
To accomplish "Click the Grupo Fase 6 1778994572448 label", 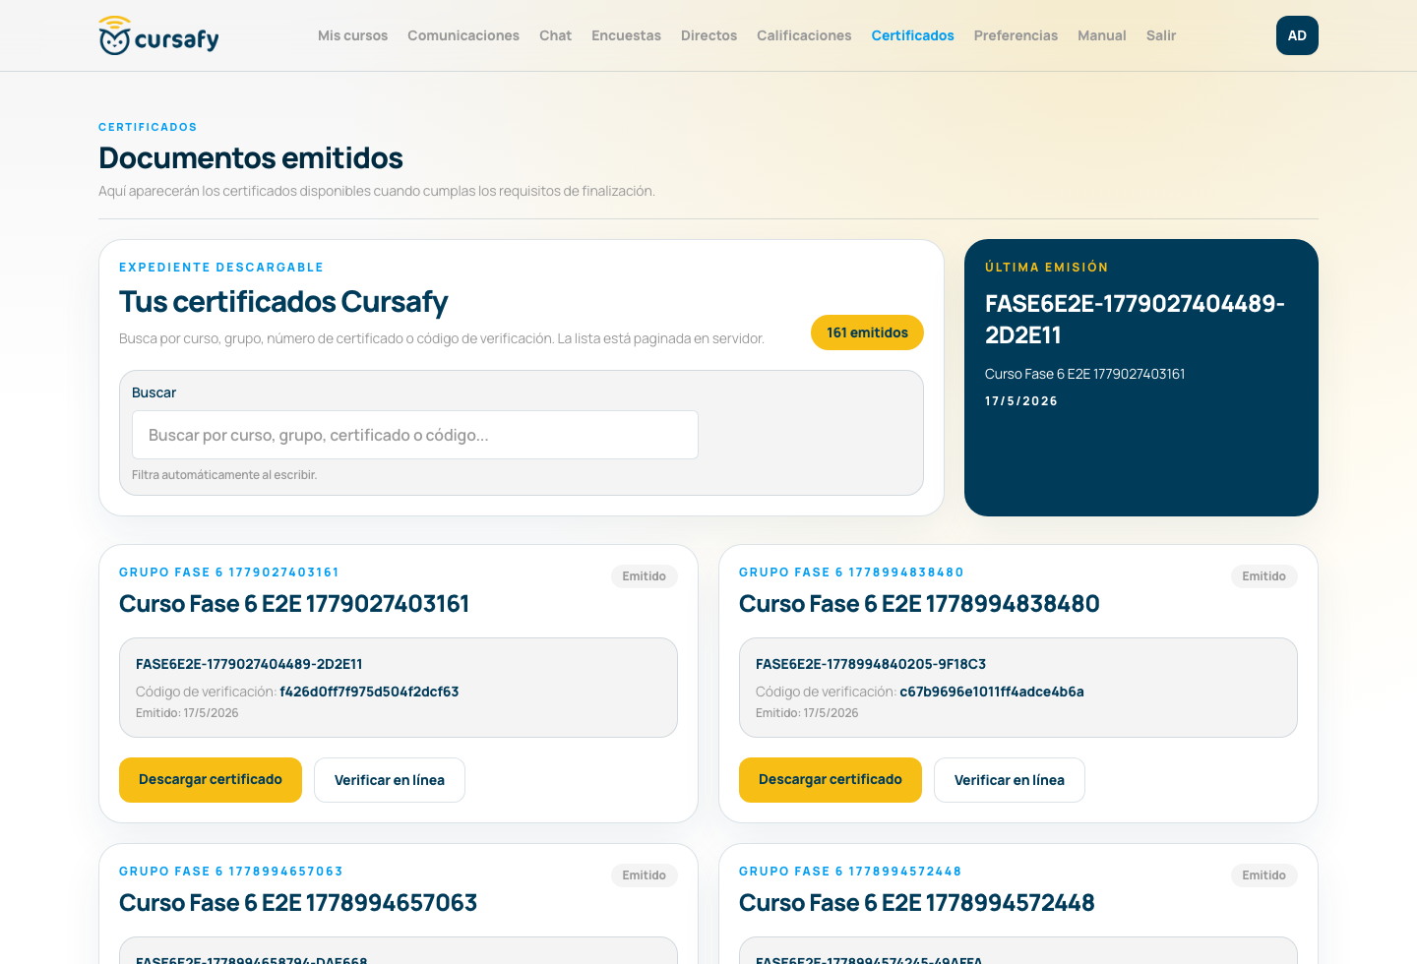I will pos(850,872).
